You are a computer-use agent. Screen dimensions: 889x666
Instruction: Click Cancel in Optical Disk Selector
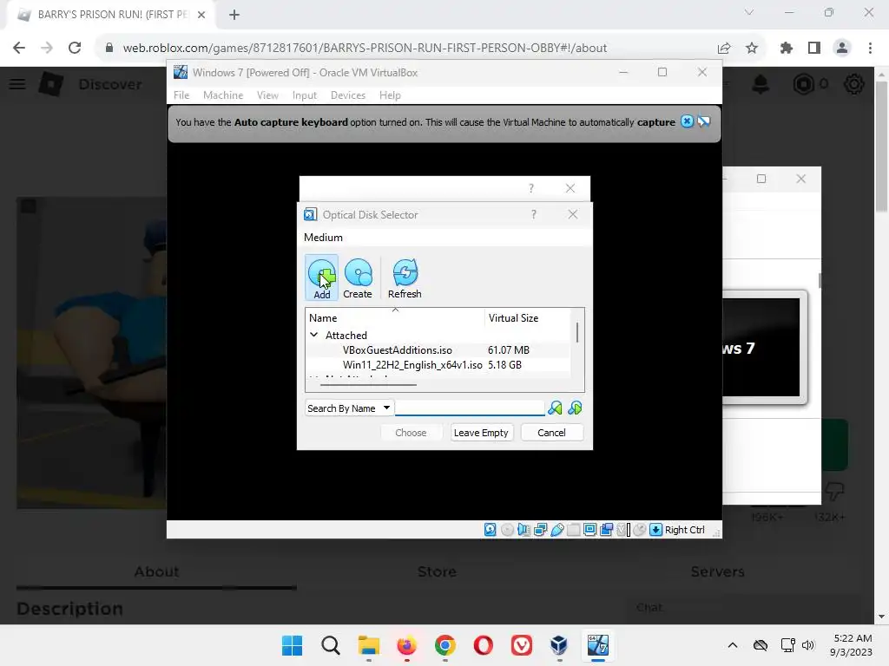click(551, 433)
